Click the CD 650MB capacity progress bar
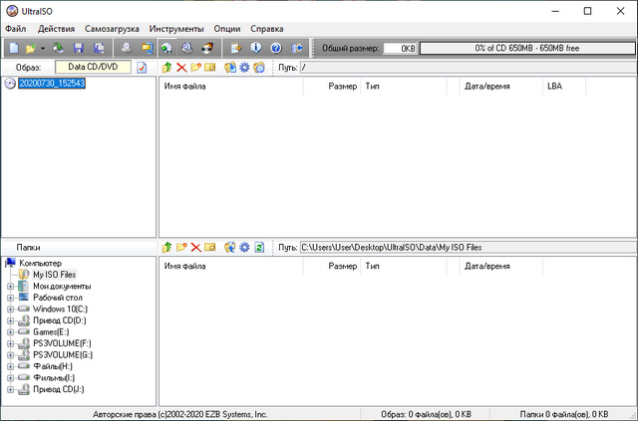Viewport: 638px width, 421px height. (525, 48)
